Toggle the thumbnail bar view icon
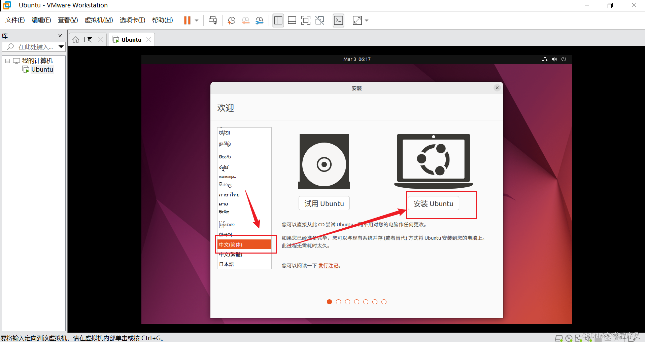The width and height of the screenshot is (645, 342). (x=292, y=21)
